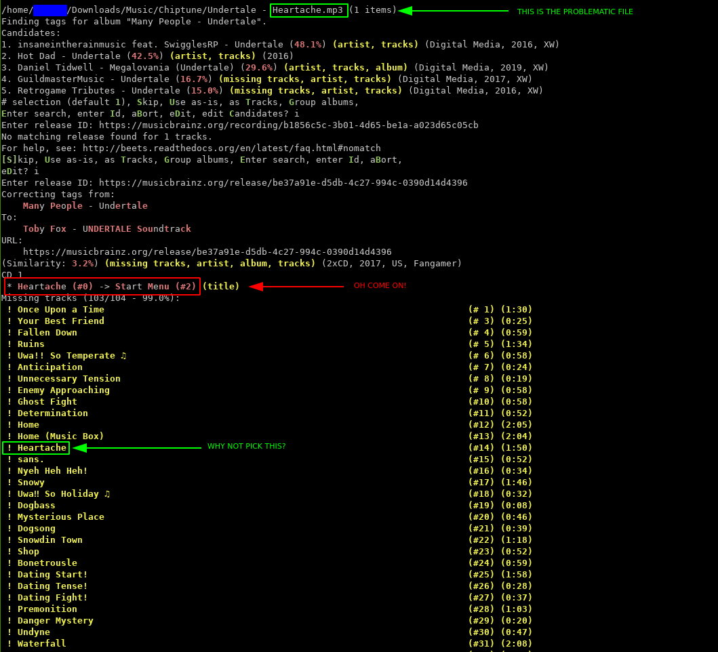Click candidate 1 insaneintherainmusic feat. SwigglesRP line

pyautogui.click(x=280, y=45)
